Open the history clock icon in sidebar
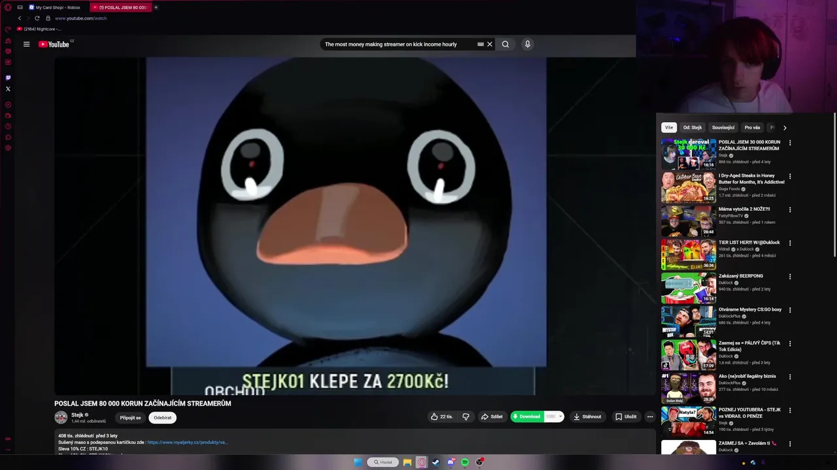This screenshot has width=837, height=470. [8, 126]
